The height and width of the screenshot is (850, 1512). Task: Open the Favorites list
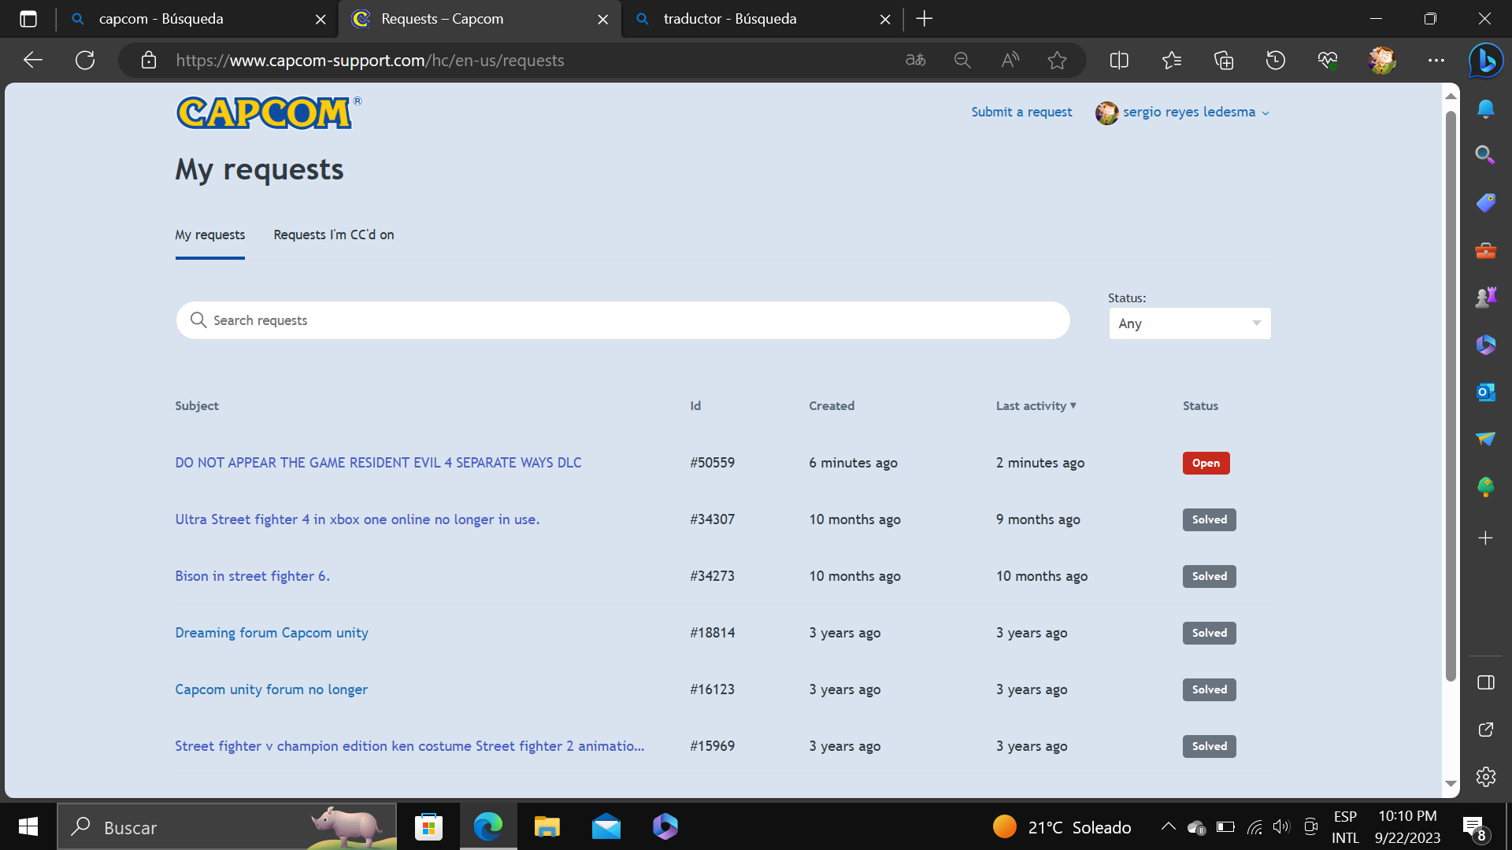point(1172,61)
